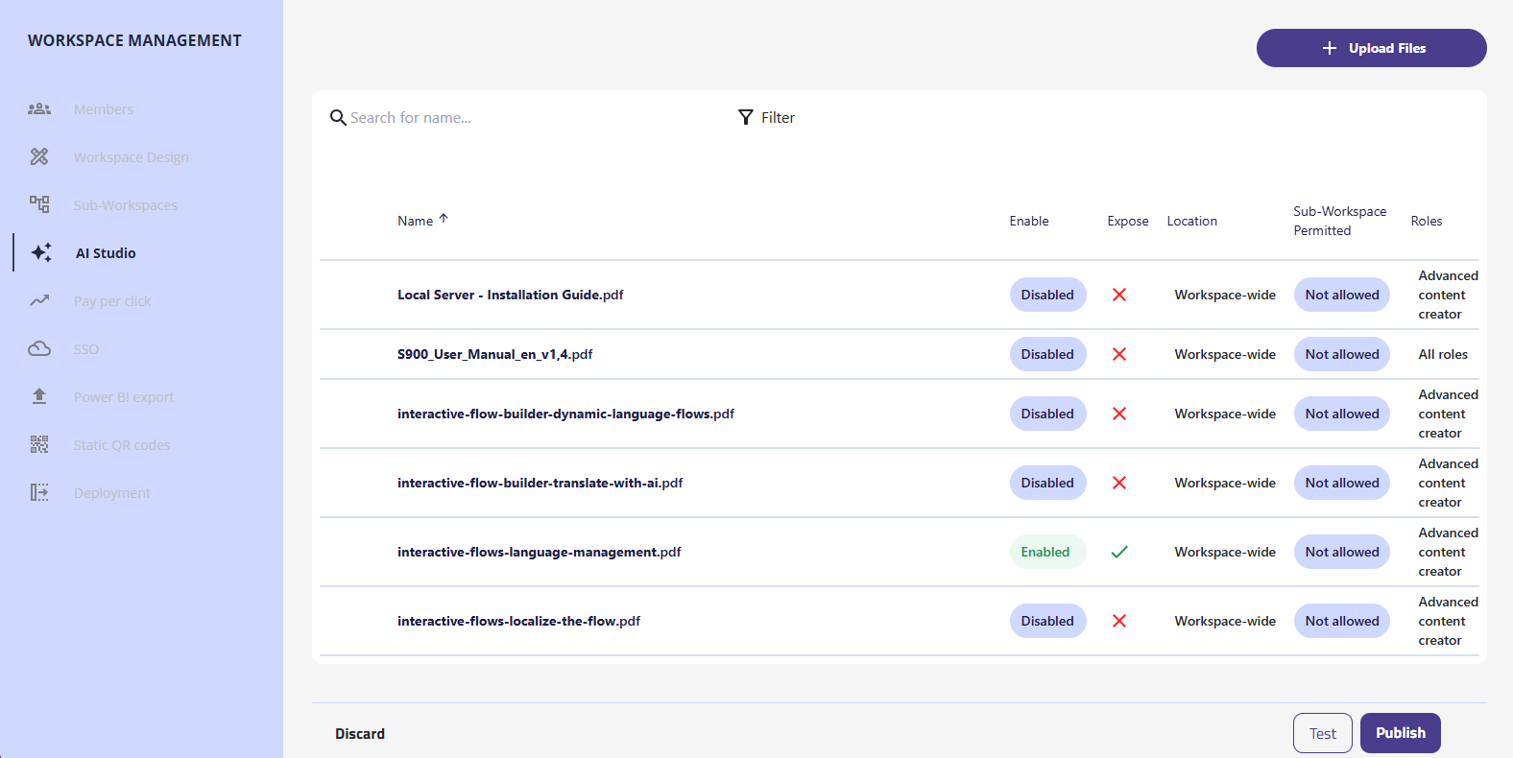
Task: Click the Power BI export upload icon
Action: tap(39, 396)
